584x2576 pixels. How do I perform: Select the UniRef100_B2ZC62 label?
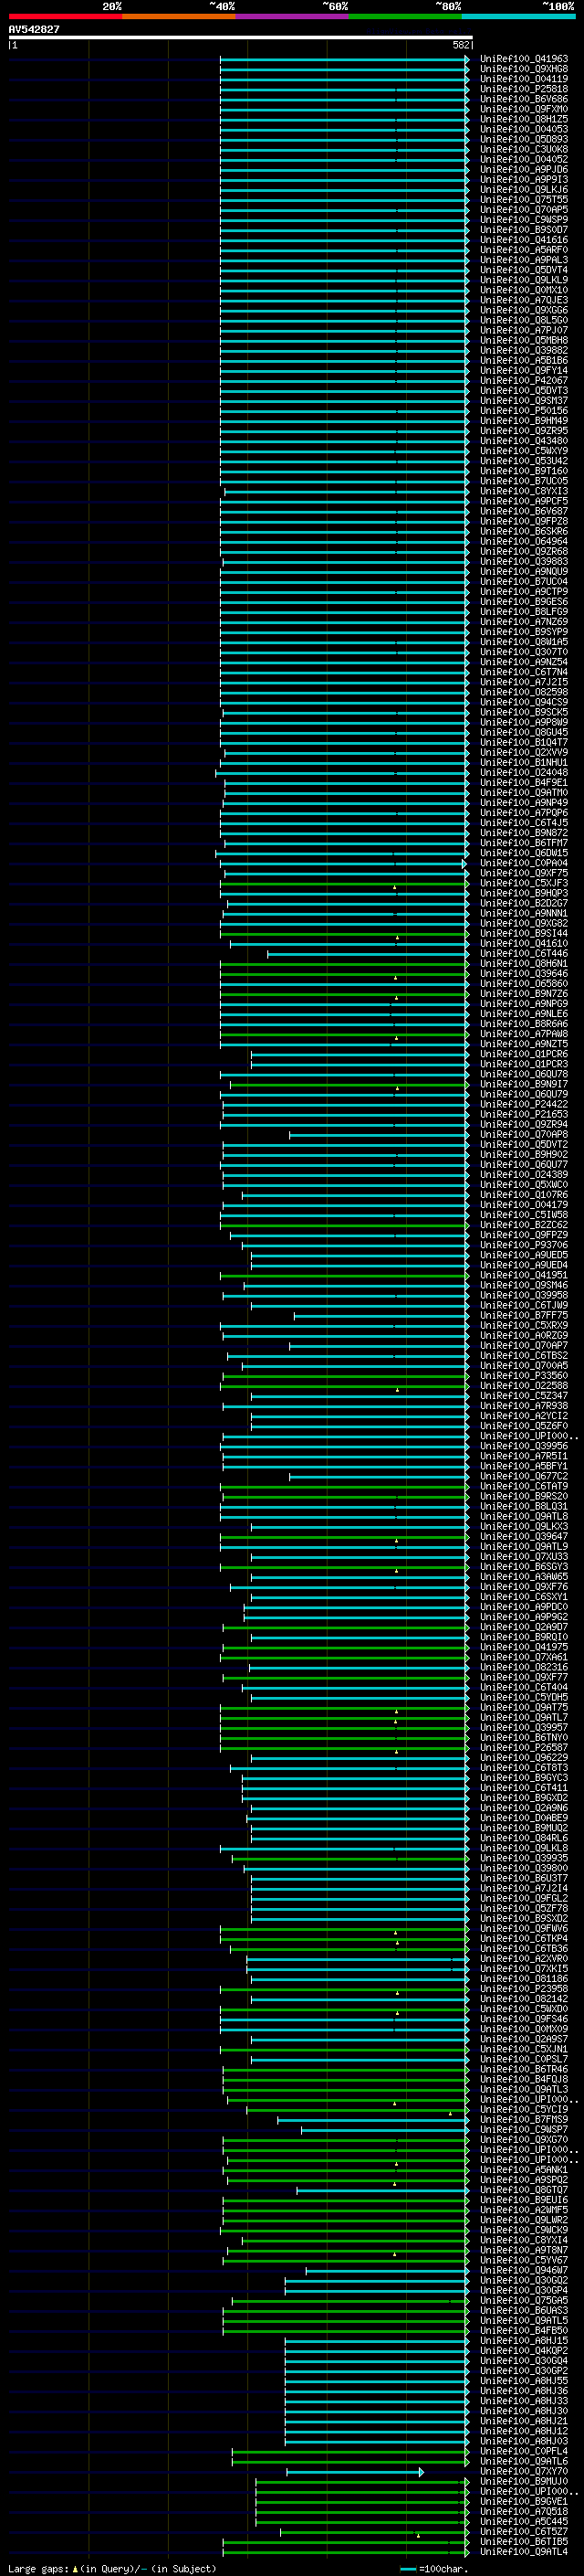coord(524,1224)
